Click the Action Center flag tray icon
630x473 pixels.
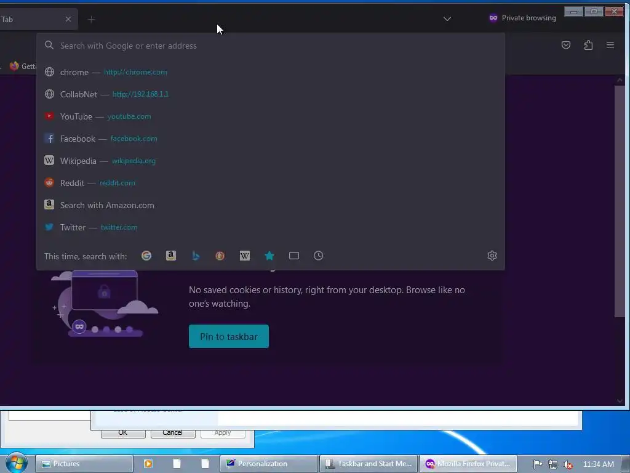[538, 464]
